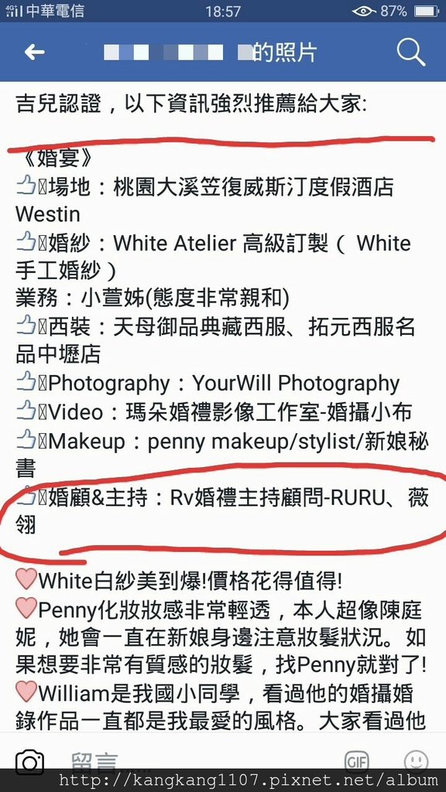Tap heart icon before William
Image resolution: width=446 pixels, height=792 pixels.
coord(26,692)
